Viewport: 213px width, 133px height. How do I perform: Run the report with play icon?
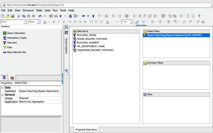[x=61, y=16]
